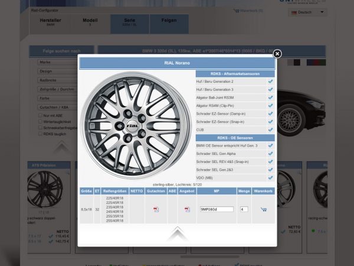The width and height of the screenshot is (354, 266).
Task: Click Schrader EZ-Sensor (Snap-in) checkmark
Action: [270, 122]
